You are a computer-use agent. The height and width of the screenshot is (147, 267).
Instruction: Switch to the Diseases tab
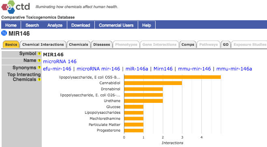(102, 45)
